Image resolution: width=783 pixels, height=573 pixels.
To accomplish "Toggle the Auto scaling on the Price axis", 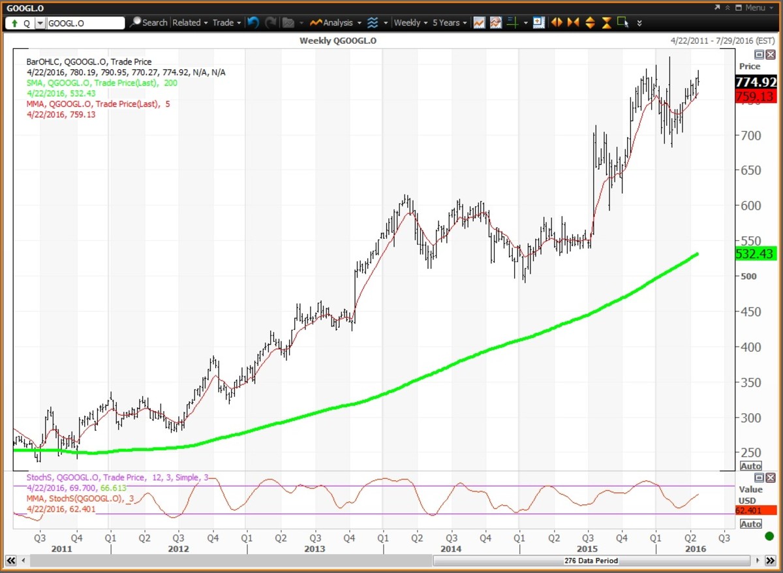I will click(750, 465).
